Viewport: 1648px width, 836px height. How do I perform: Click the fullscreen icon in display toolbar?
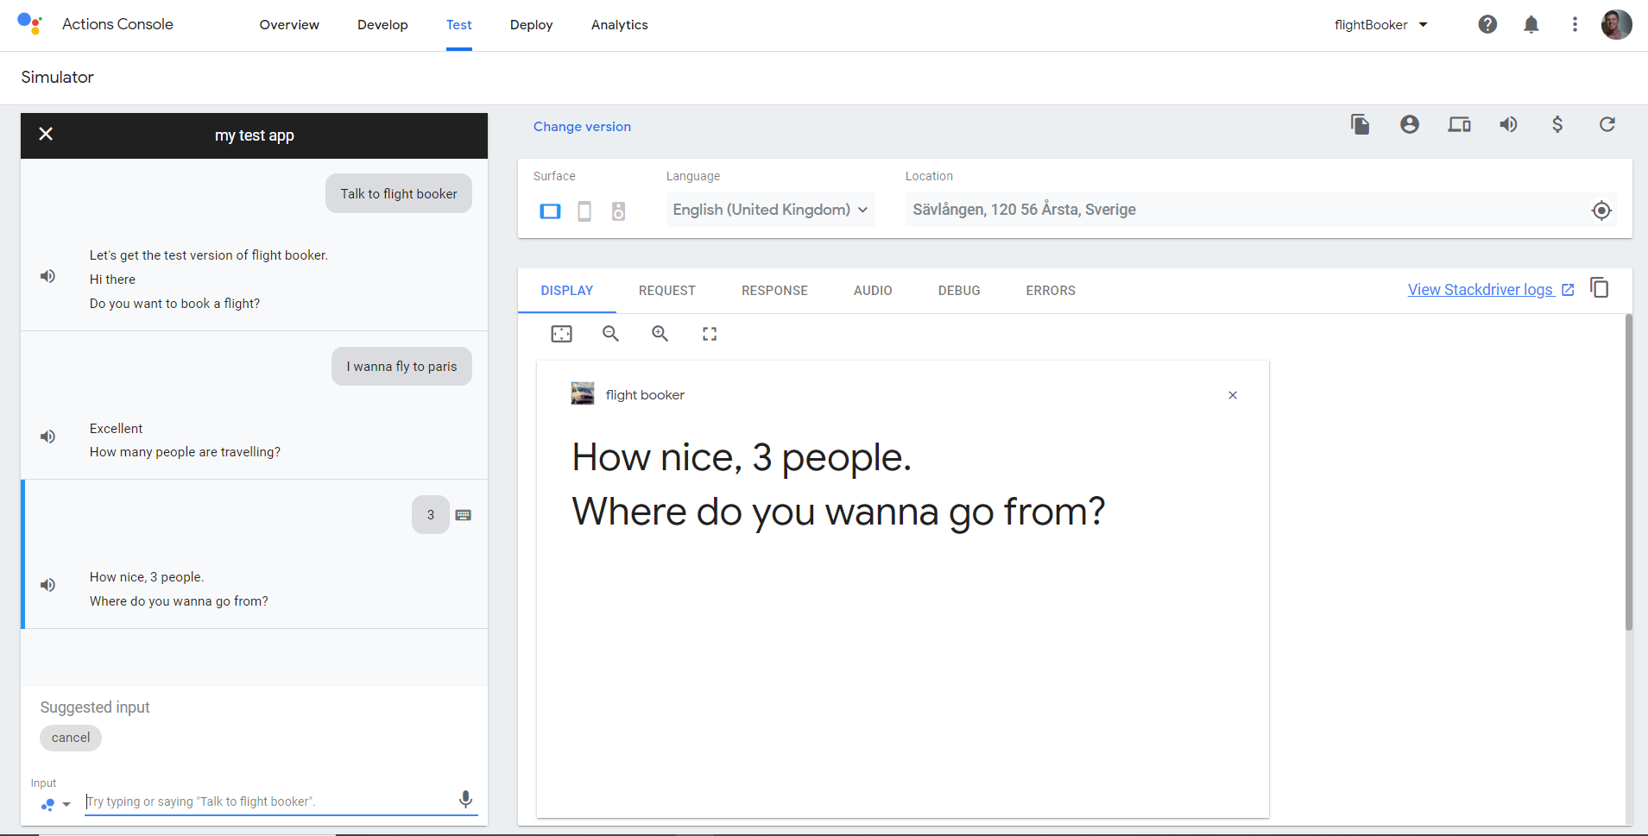coord(710,334)
